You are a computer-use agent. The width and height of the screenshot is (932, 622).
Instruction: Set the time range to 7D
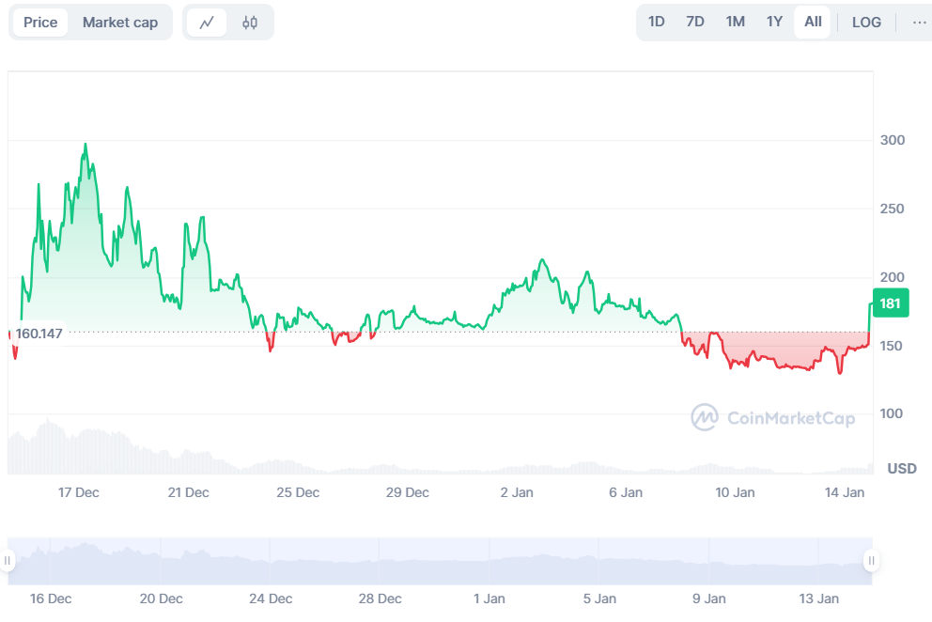695,22
